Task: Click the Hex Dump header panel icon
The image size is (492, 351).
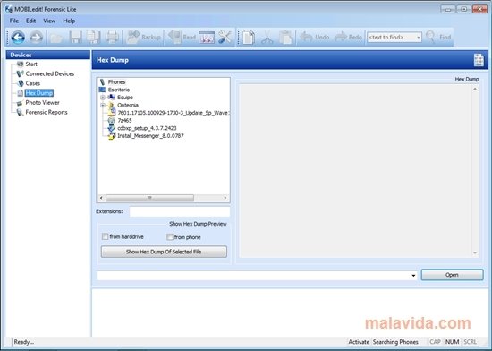Action: 479,60
